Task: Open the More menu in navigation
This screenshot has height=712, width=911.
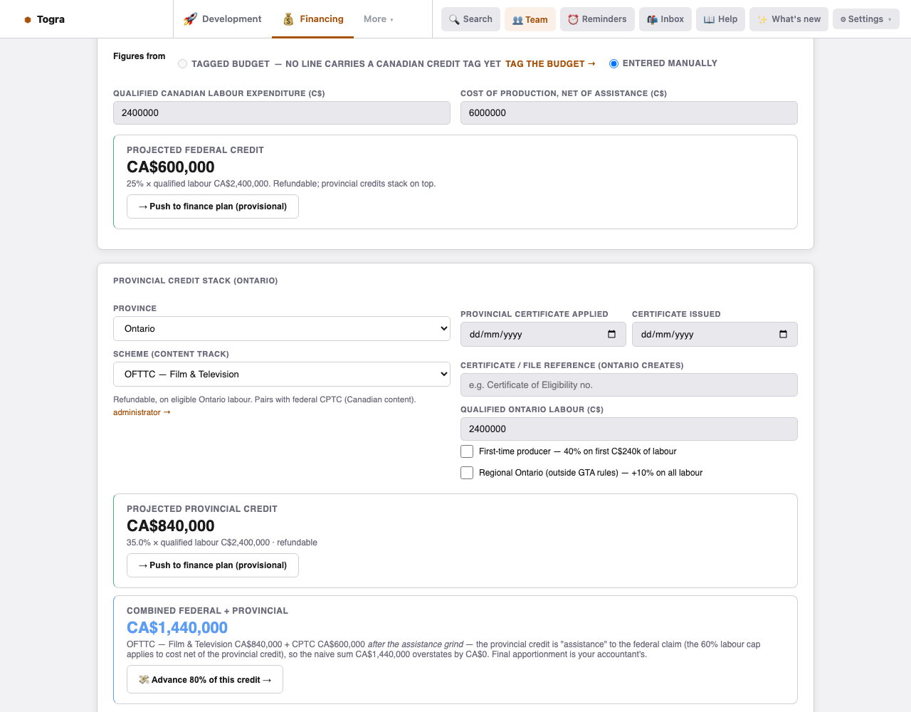Action: pyautogui.click(x=378, y=19)
